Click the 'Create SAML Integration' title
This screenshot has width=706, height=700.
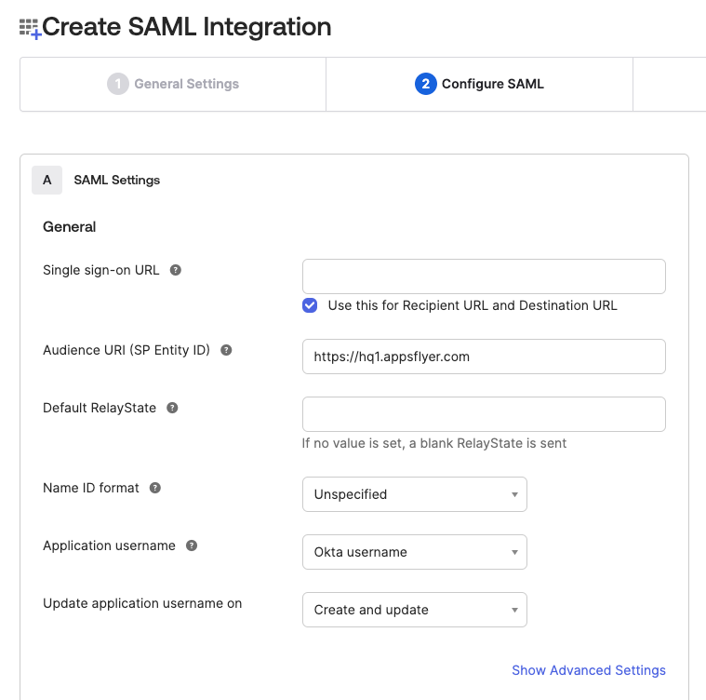pyautogui.click(x=186, y=27)
